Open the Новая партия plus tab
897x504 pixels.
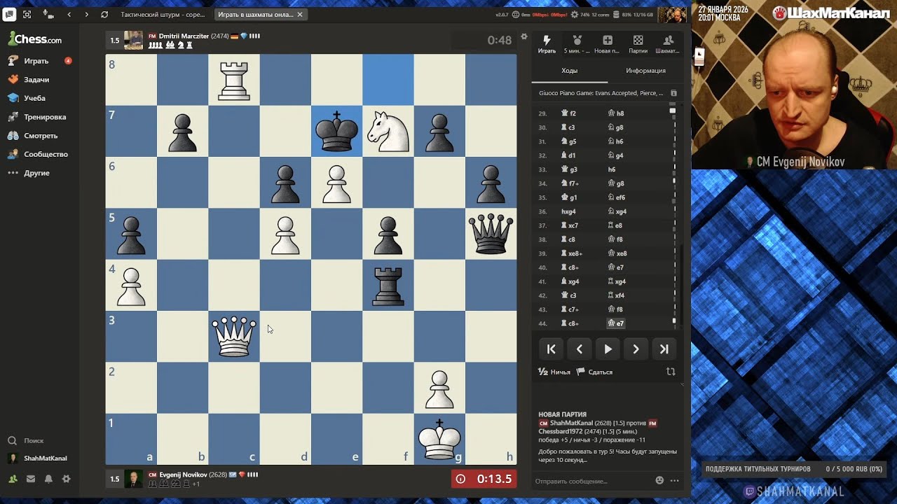pos(607,45)
